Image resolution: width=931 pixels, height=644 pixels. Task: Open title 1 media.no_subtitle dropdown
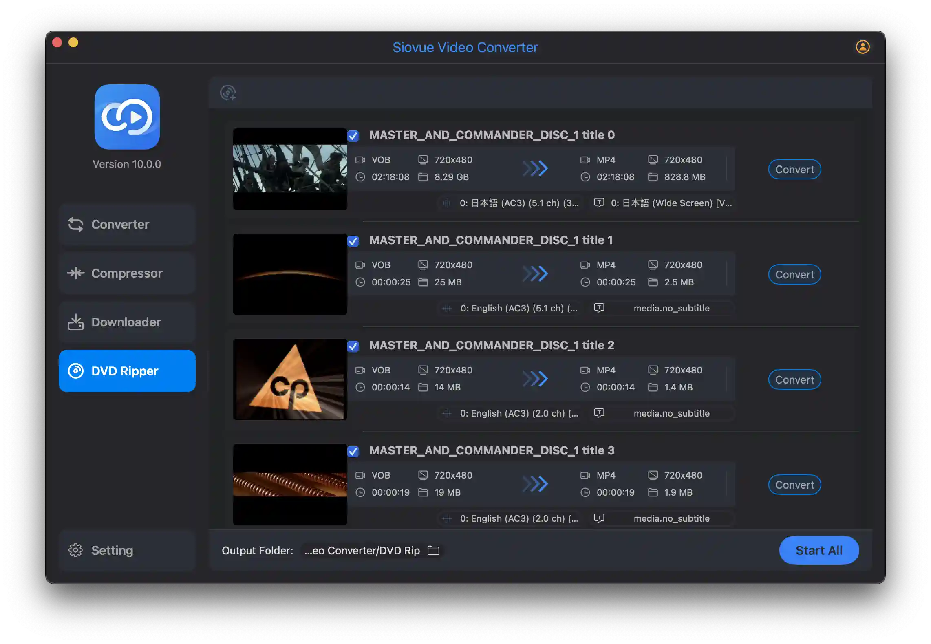point(663,308)
